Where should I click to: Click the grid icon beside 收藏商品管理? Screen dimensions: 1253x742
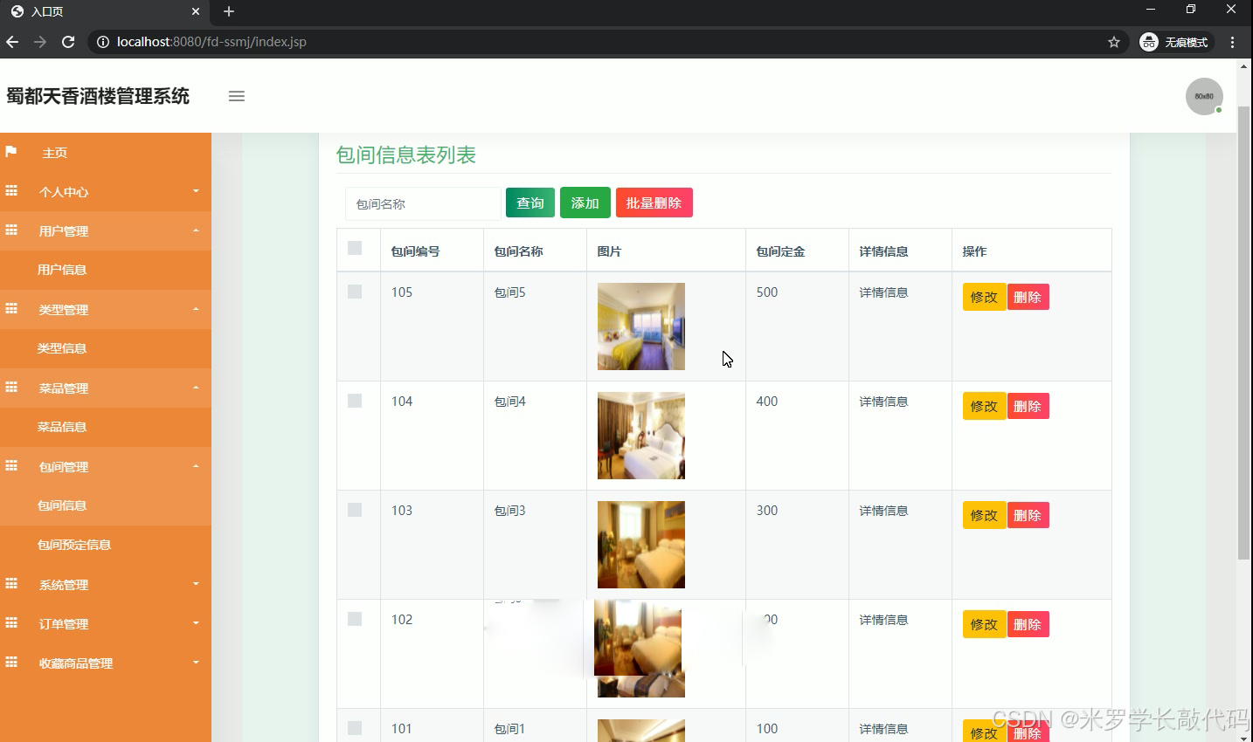coord(11,662)
